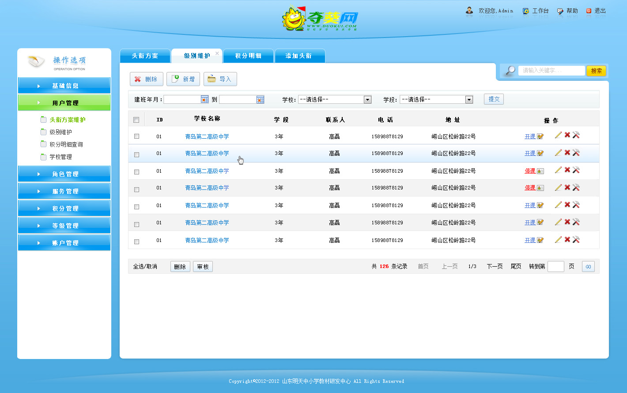Jump to 尾页 last page
Viewport: 627px width, 393px height.
click(516, 266)
